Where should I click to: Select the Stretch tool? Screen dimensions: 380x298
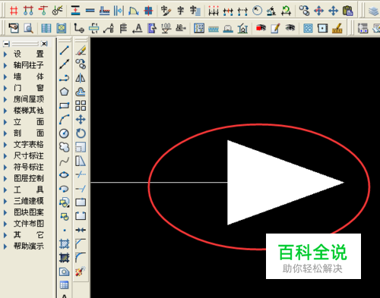[x=81, y=161]
